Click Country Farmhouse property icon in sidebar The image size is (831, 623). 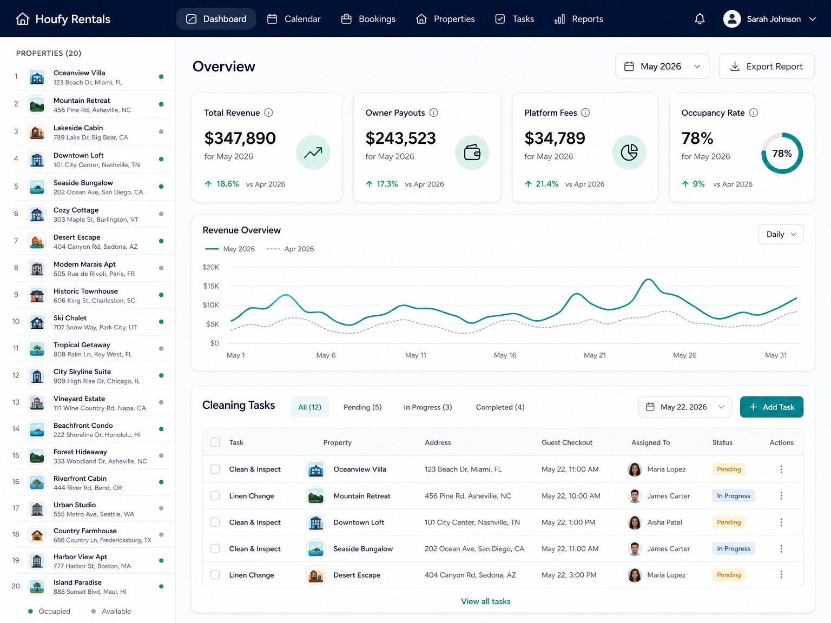tap(37, 535)
